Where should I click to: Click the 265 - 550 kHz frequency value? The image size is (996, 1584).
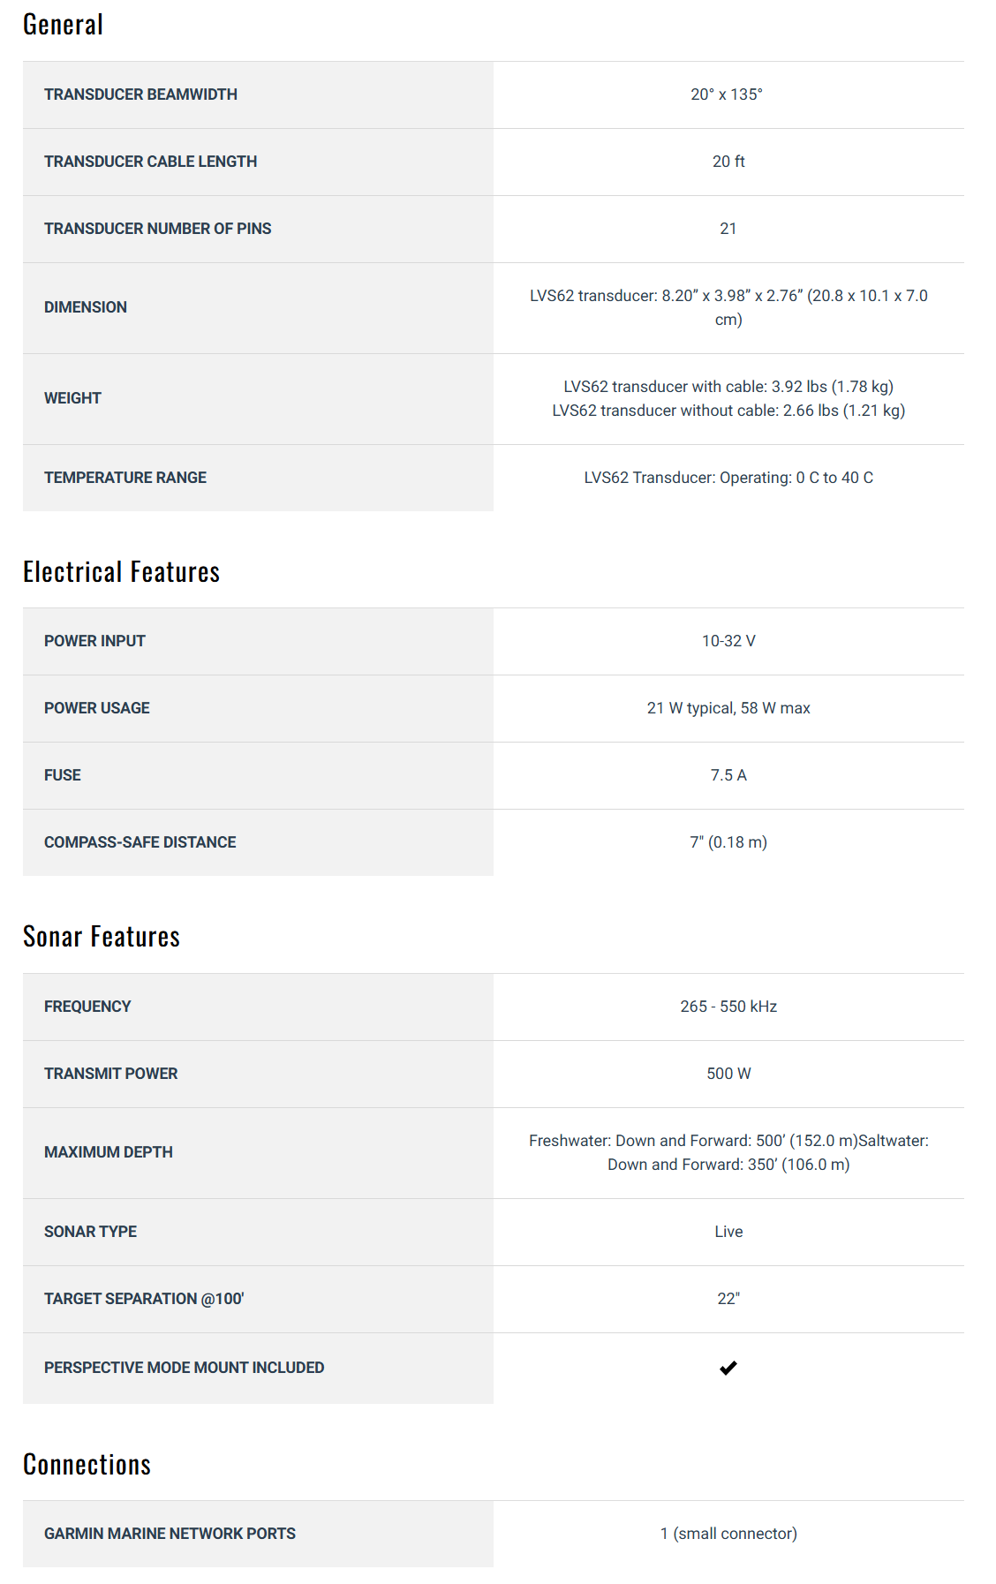tap(728, 1007)
